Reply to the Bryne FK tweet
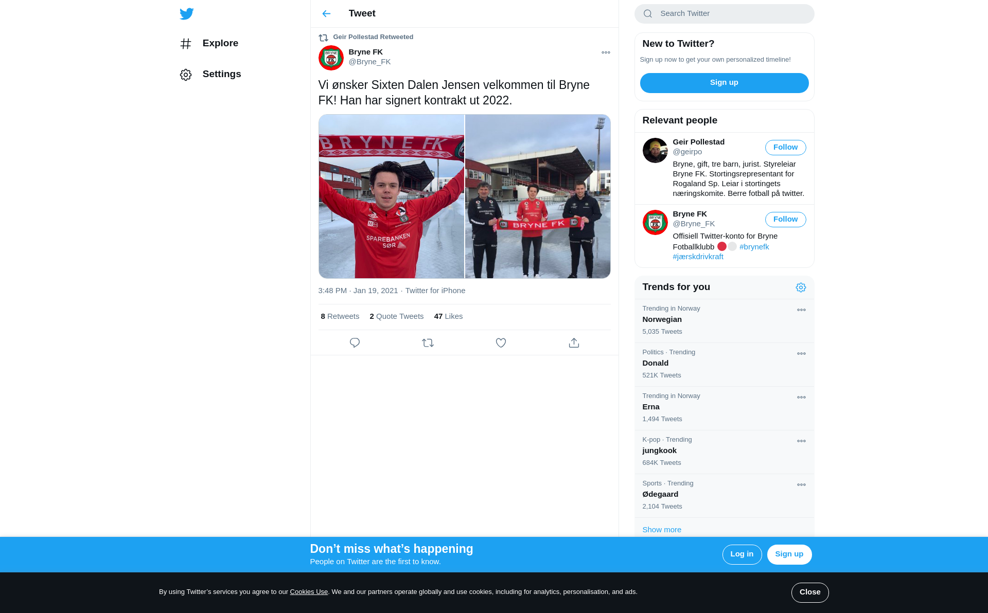Image resolution: width=988 pixels, height=613 pixels. (x=355, y=343)
